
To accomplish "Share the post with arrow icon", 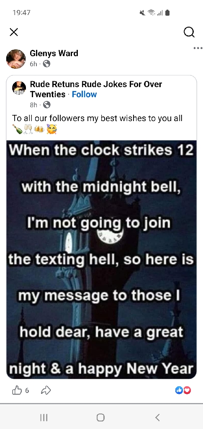I will point(46,390).
